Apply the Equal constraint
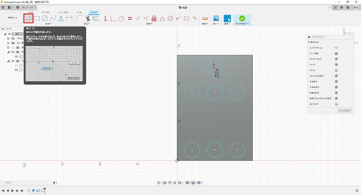This screenshot has height=195, width=361. click(x=130, y=19)
